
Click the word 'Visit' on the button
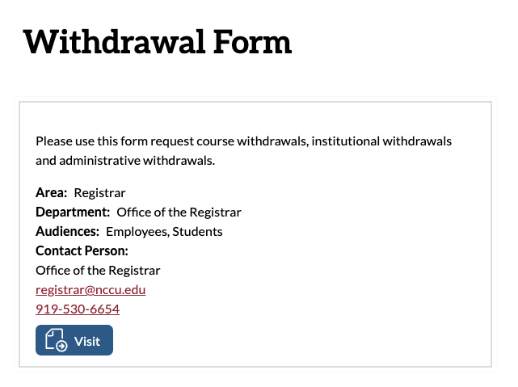point(87,342)
